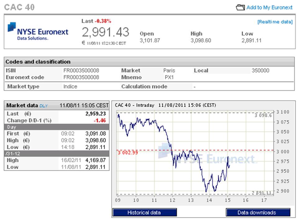Click the yearly High value 4,169.87
The width and height of the screenshot is (297, 220).
[96, 160]
